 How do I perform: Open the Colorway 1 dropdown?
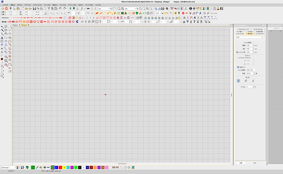15,167
